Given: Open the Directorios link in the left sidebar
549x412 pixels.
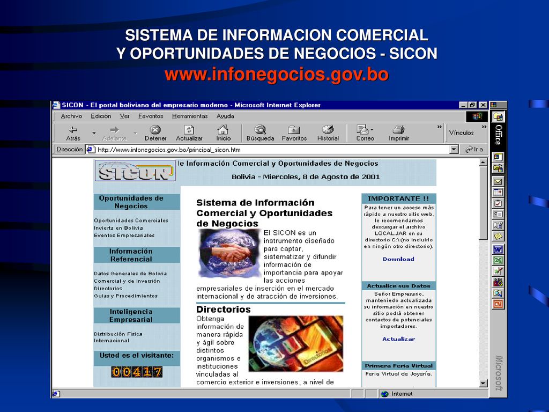Looking at the screenshot, I should click(108, 288).
